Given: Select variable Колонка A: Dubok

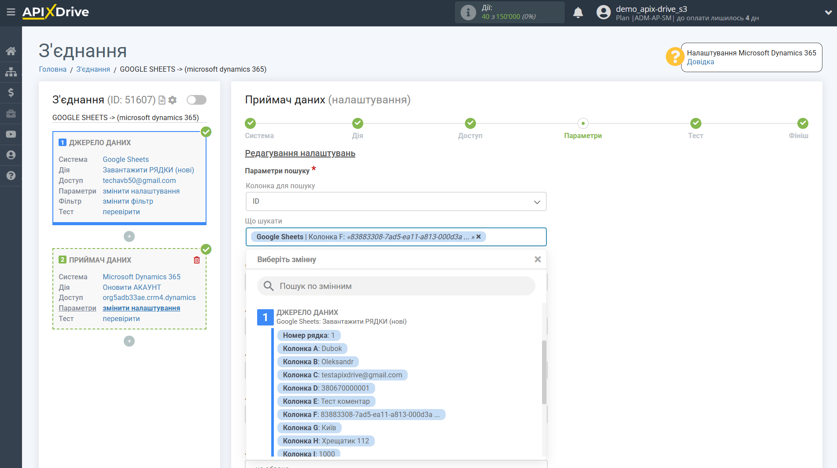Looking at the screenshot, I should (312, 348).
